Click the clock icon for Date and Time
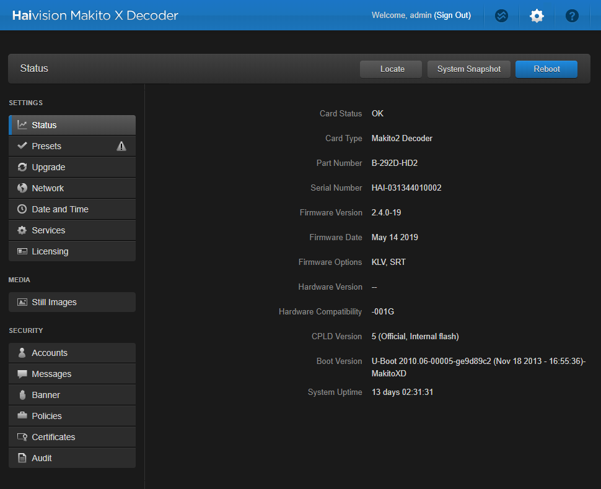This screenshot has height=489, width=601. coord(22,209)
